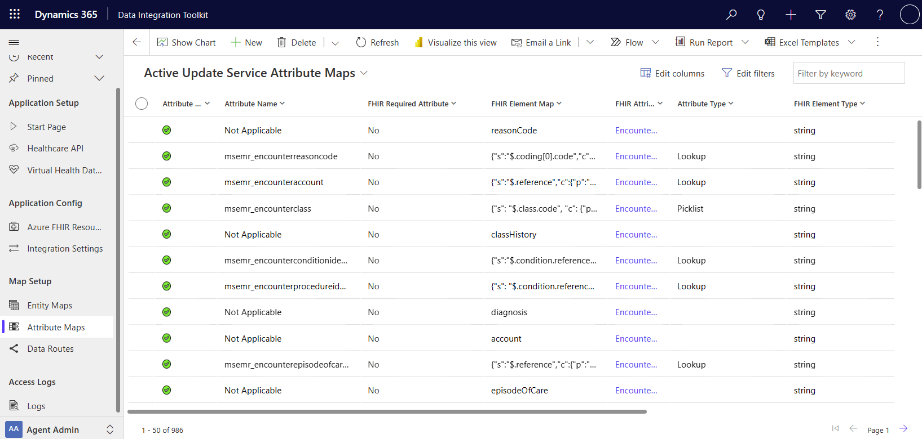Click the search magnifier in top bar
The width and height of the screenshot is (922, 439).
(731, 15)
